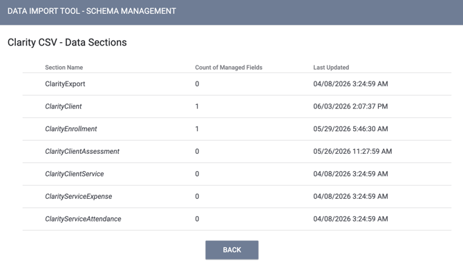This screenshot has height=274, width=463.
Task: Click ClarityExport's managed field count 0
Action: (x=197, y=84)
